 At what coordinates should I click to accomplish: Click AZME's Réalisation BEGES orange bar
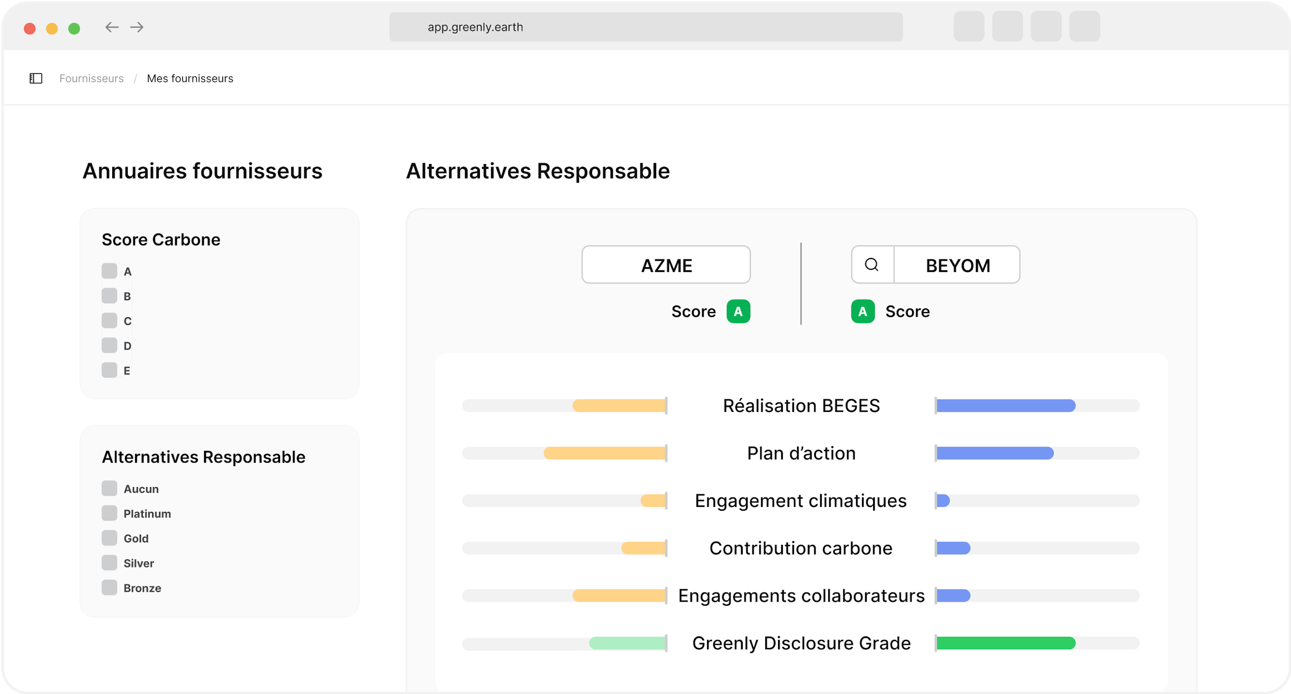tap(619, 406)
